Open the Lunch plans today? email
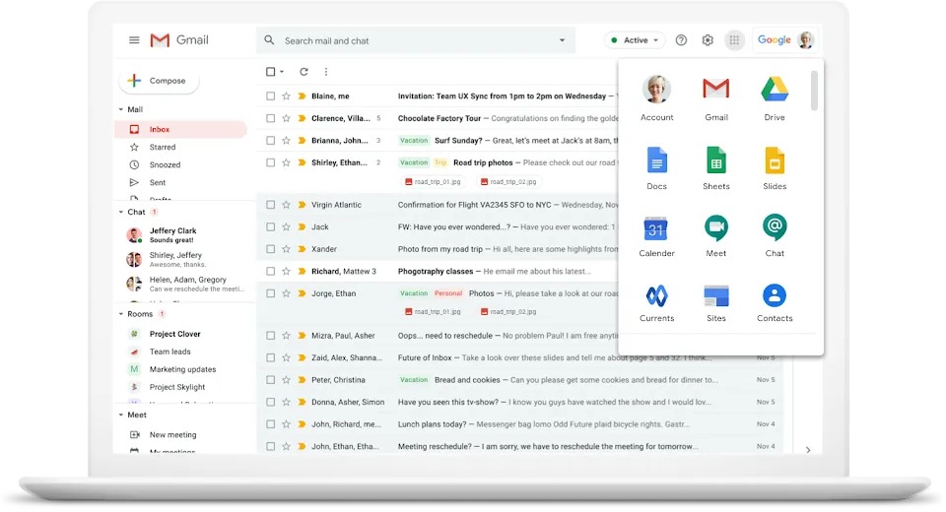The width and height of the screenshot is (946, 512). (432, 424)
